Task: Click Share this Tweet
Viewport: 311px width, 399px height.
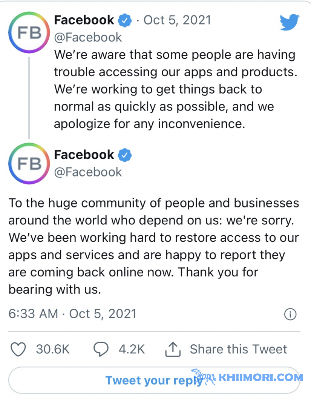Action: pos(238,349)
